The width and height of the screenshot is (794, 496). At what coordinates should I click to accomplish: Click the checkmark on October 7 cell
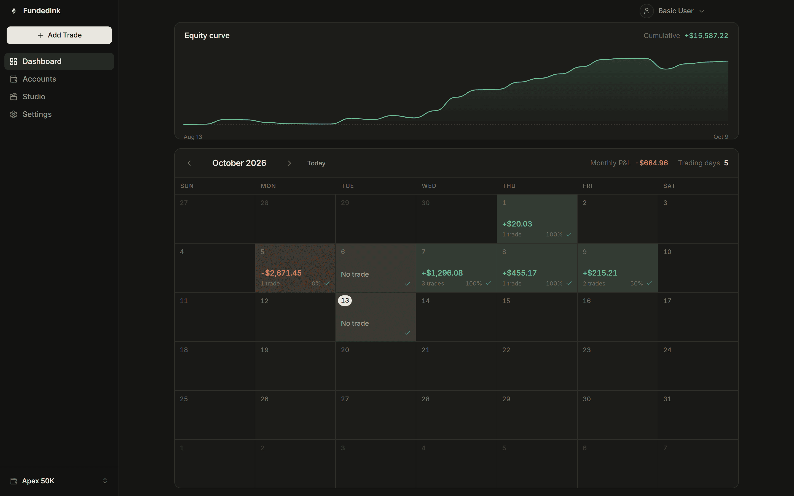click(x=488, y=284)
